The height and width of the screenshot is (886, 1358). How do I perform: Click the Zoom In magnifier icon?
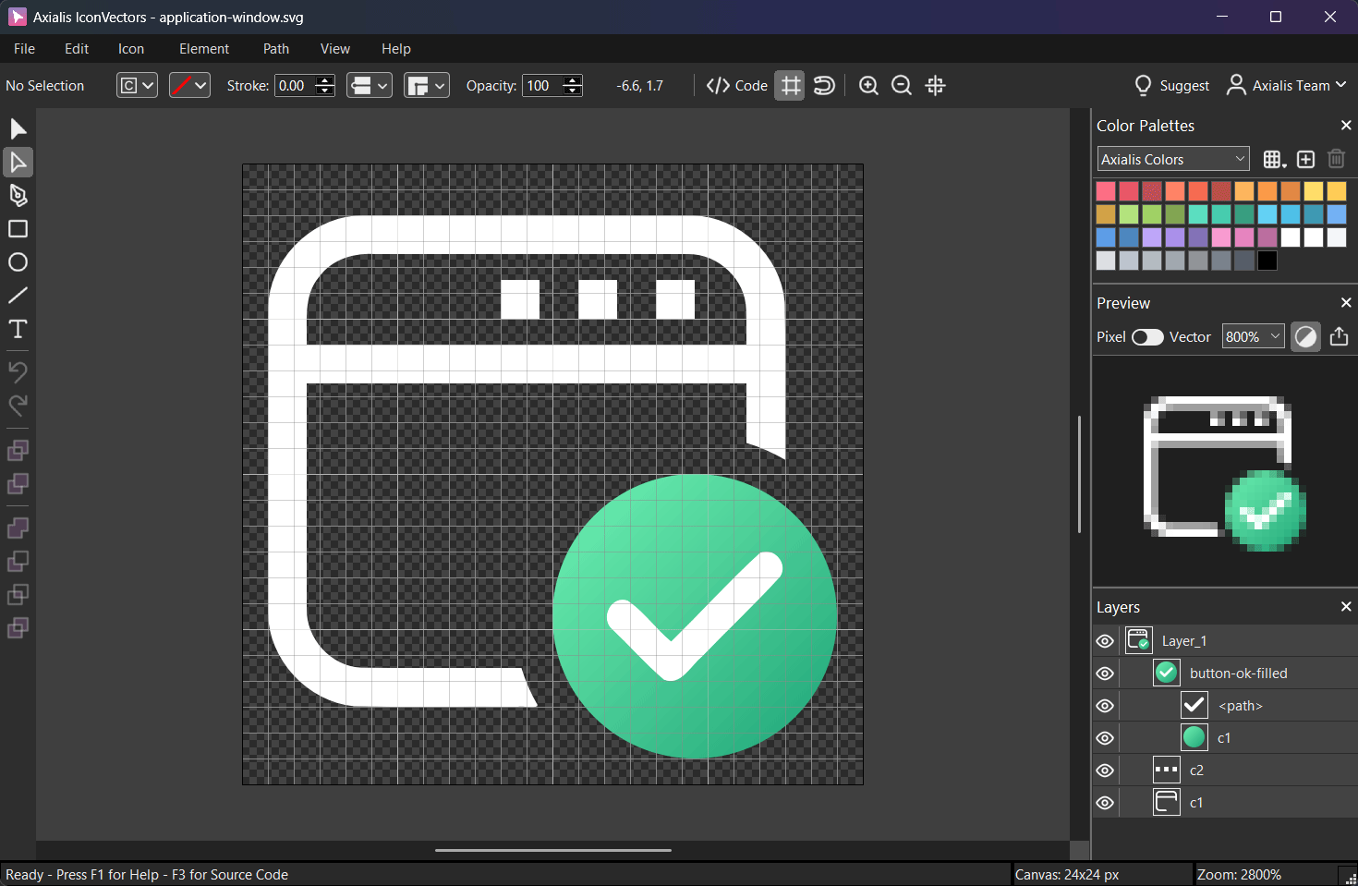coord(867,85)
